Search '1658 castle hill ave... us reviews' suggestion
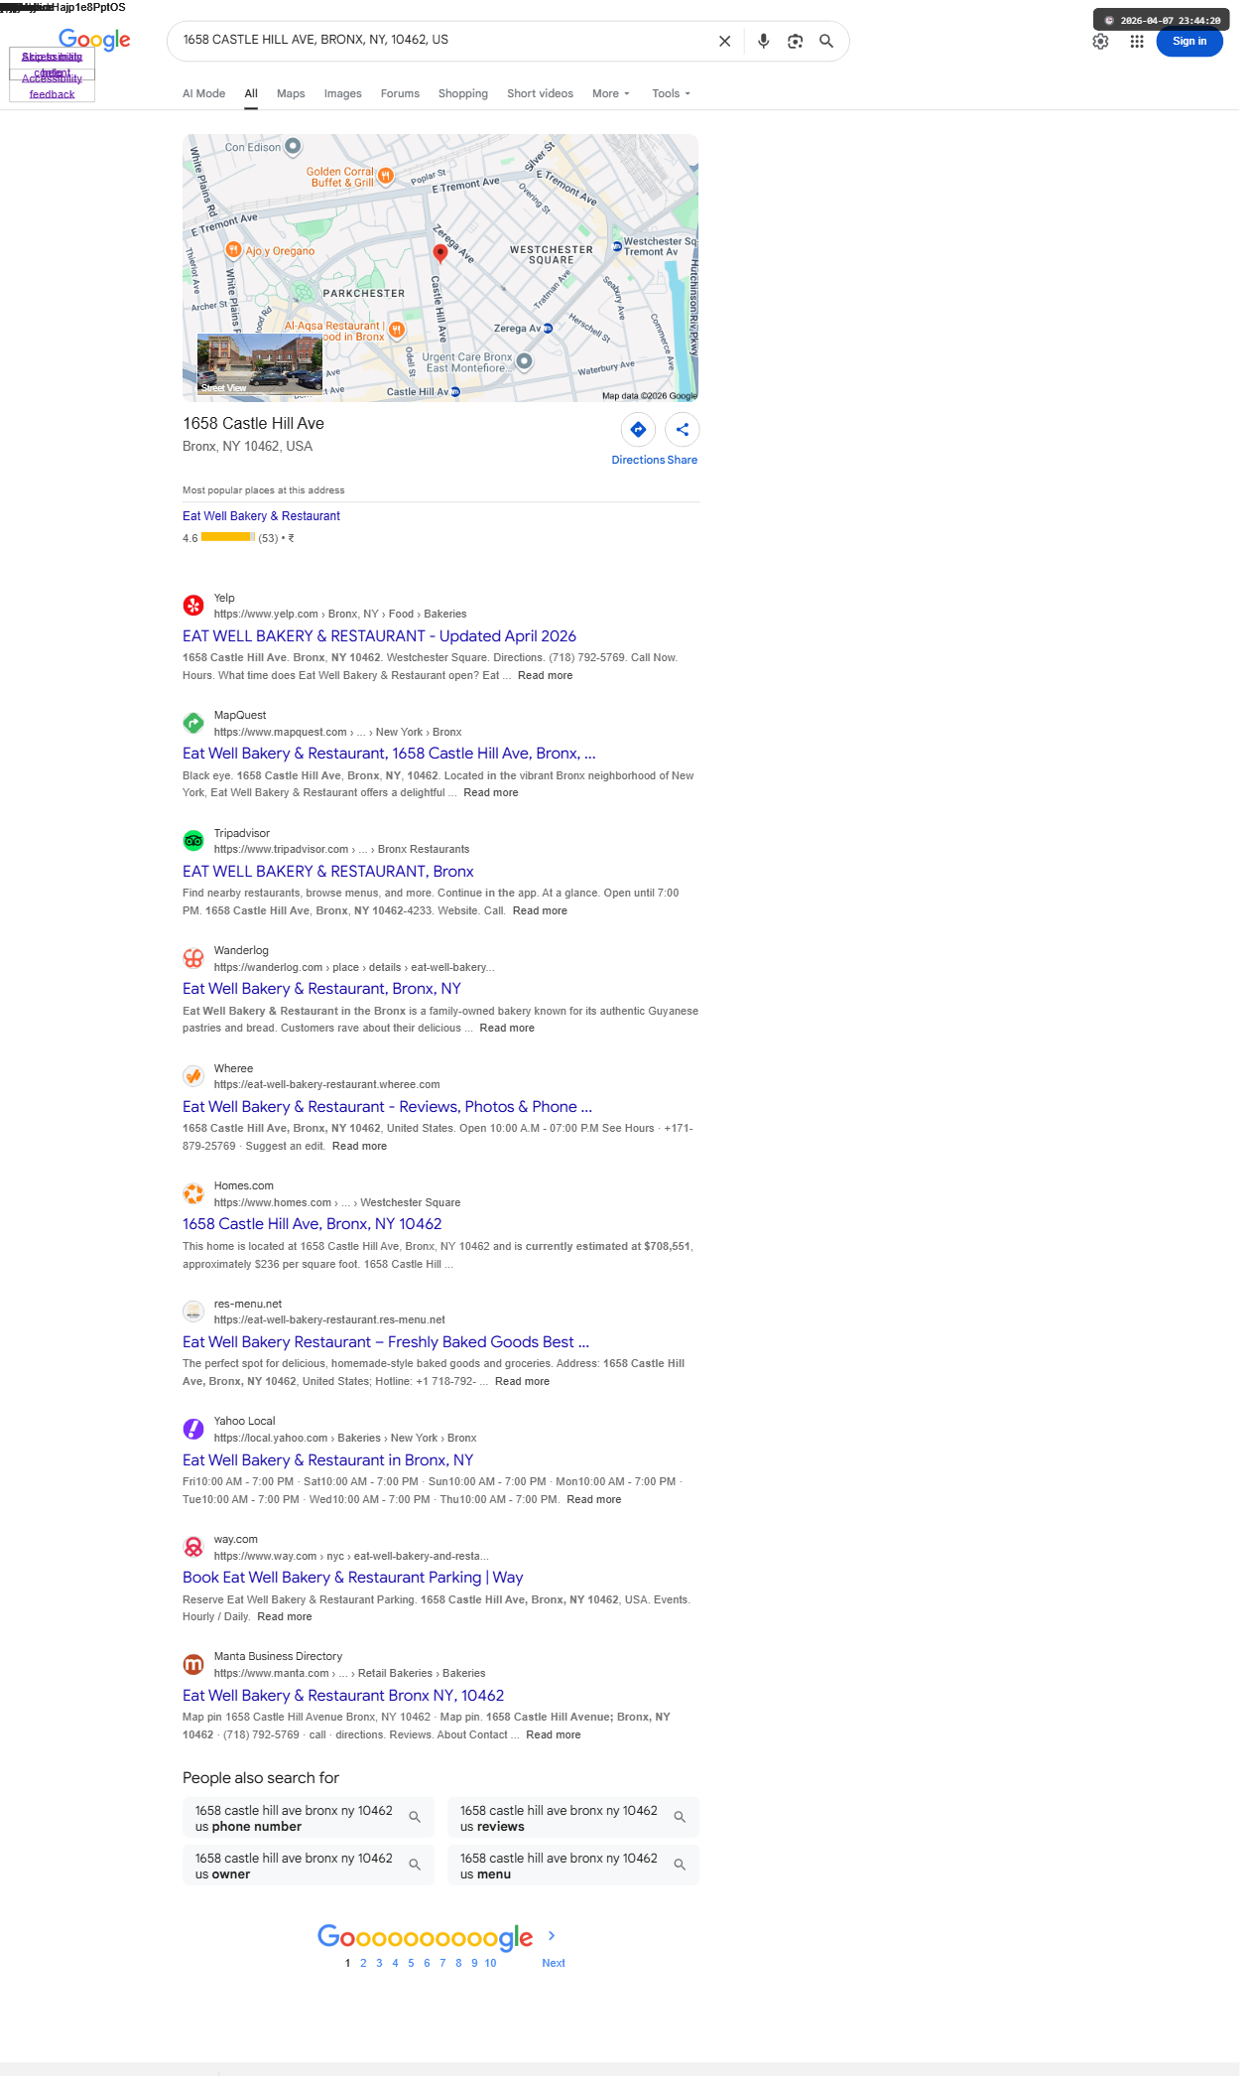 [573, 1818]
